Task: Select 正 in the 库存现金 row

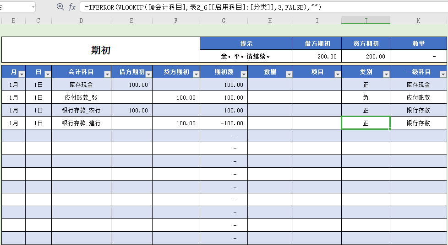Action: pos(366,85)
